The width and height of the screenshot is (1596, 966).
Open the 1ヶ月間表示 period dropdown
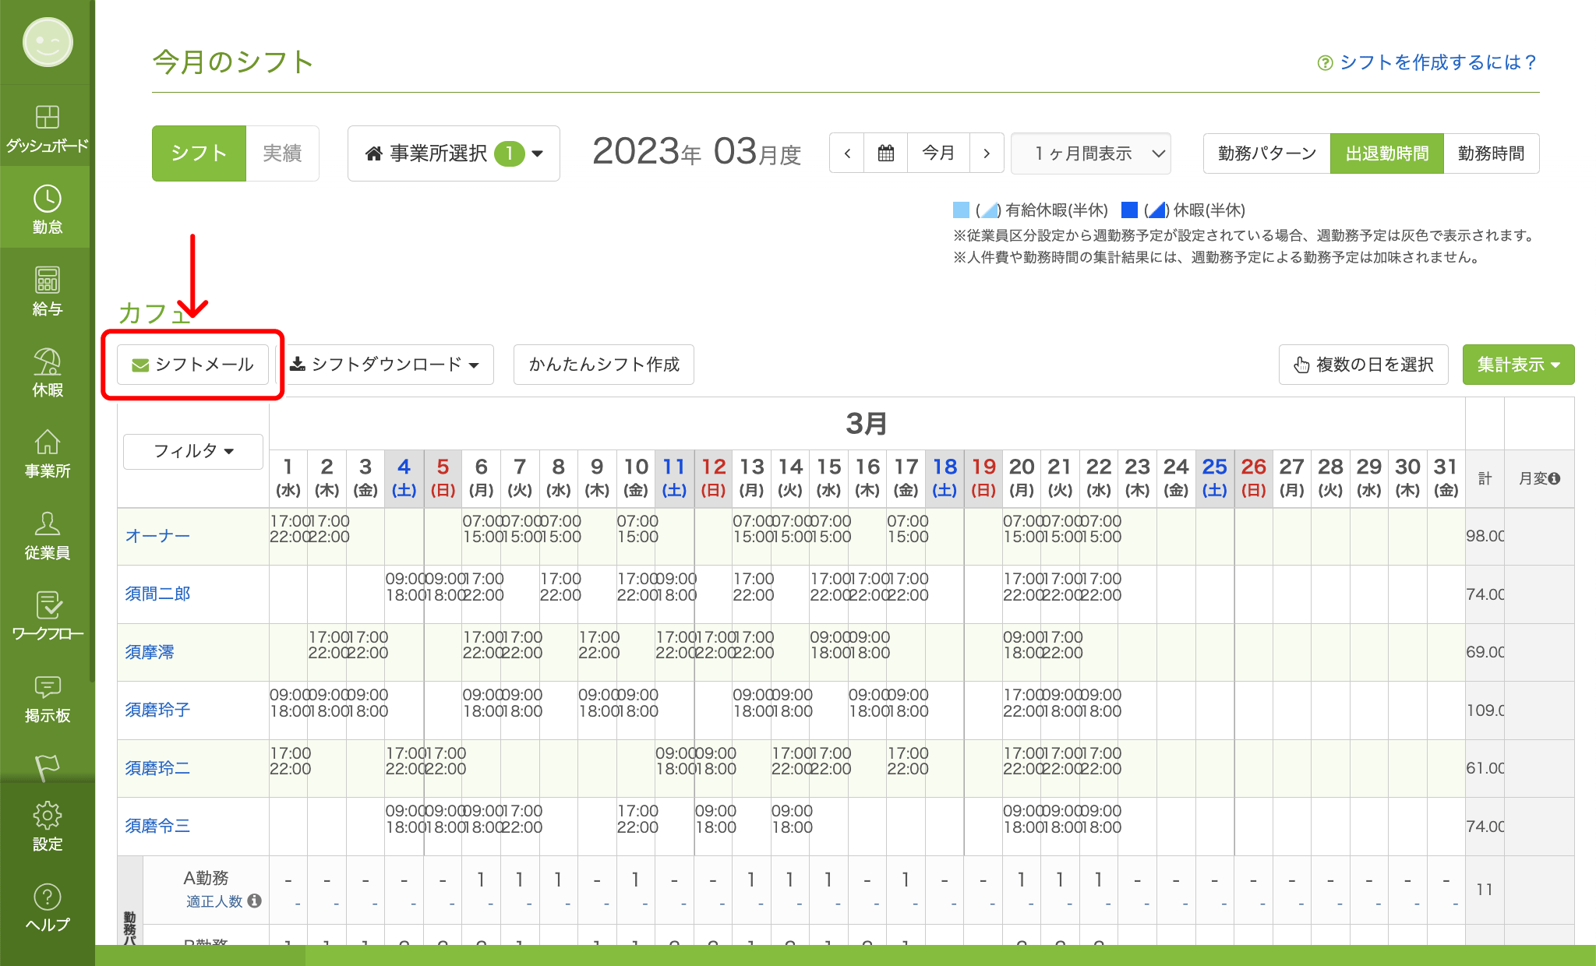(x=1091, y=153)
